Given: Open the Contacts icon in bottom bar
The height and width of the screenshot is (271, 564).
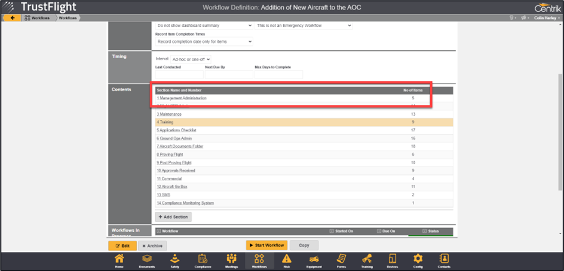Looking at the screenshot, I should point(444,260).
